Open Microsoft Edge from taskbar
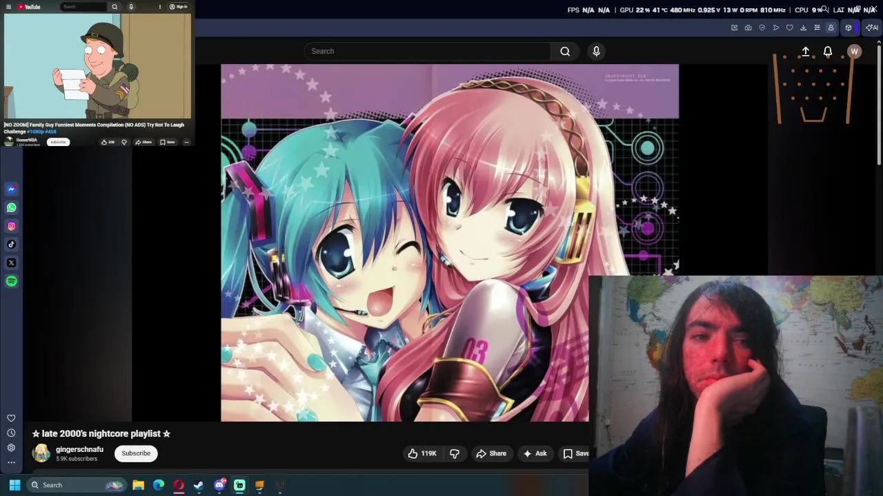This screenshot has width=883, height=496. 159,485
